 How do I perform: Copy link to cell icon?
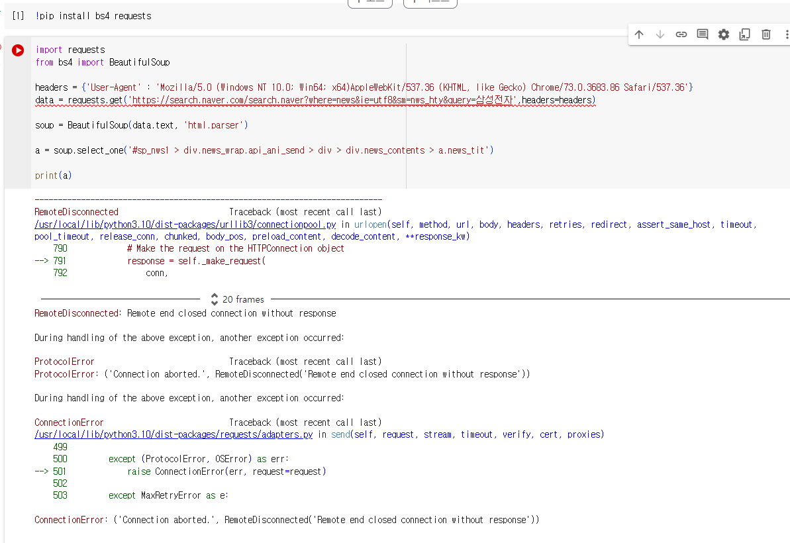coord(681,34)
